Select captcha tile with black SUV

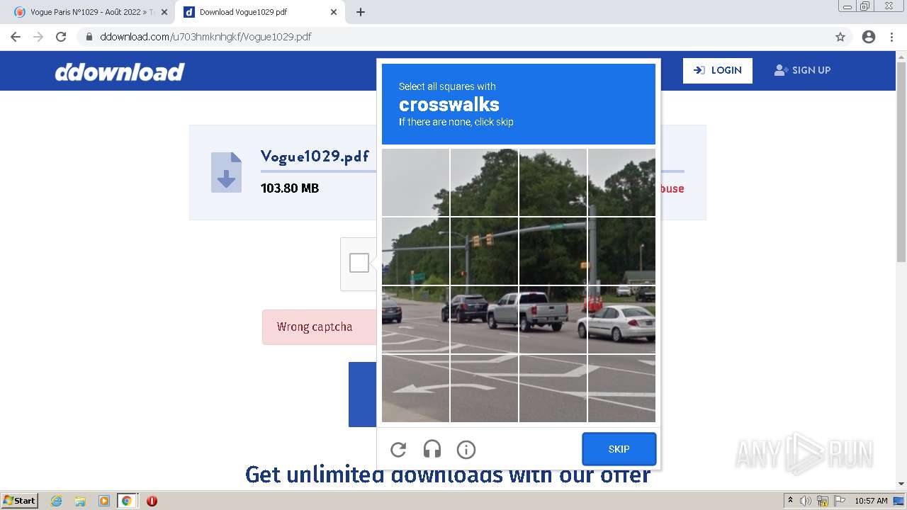[x=485, y=319]
